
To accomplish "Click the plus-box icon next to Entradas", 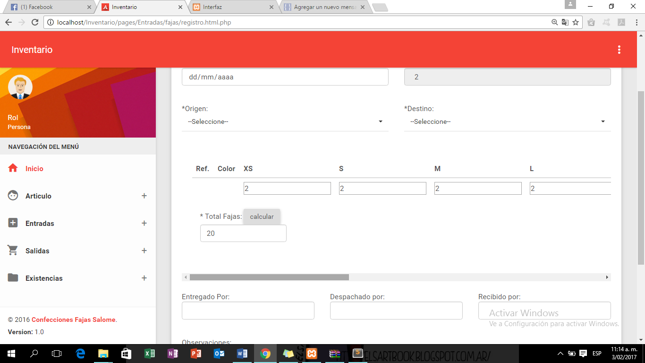I will [x=13, y=223].
